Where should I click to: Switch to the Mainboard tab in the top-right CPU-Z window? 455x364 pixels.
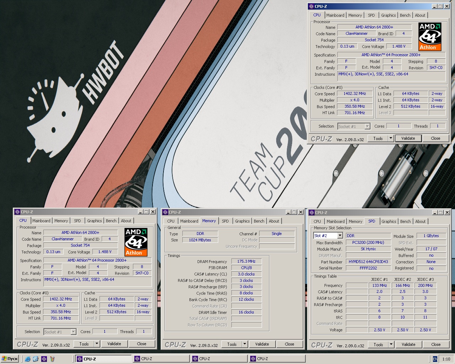[x=335, y=15]
